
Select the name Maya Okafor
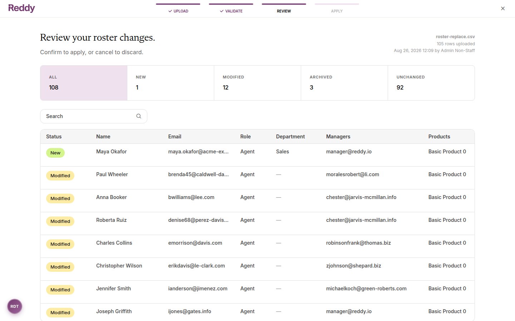tap(112, 152)
